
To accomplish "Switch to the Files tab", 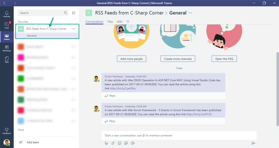I will pos(110,21).
